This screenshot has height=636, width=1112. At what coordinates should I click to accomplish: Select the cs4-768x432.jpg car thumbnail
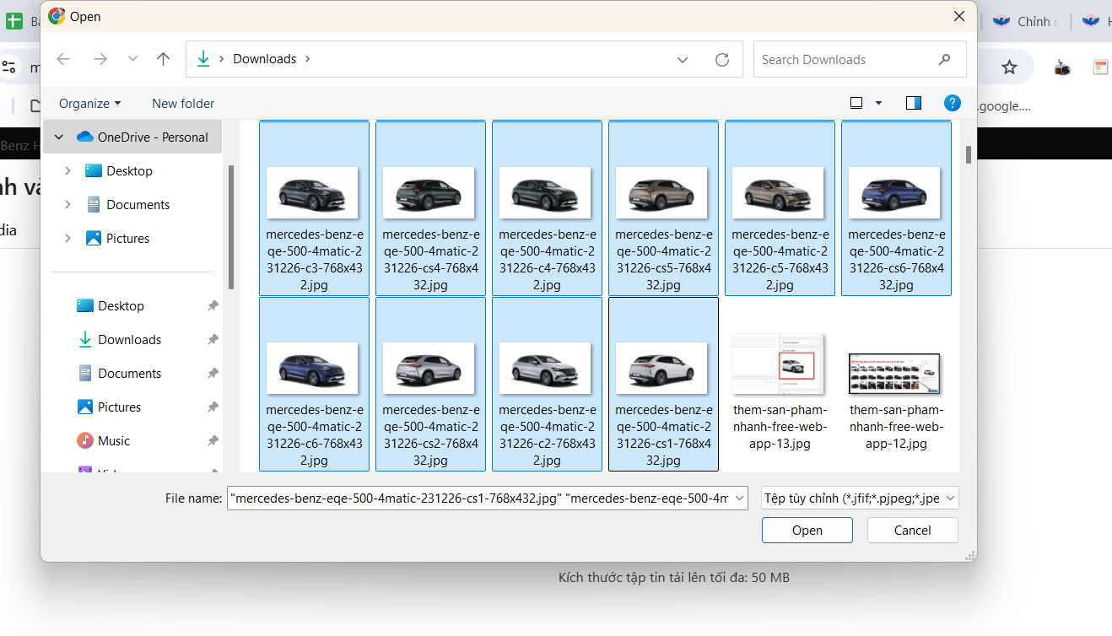tap(430, 208)
